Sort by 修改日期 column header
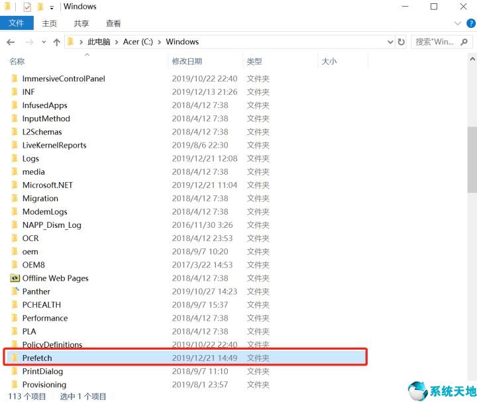 click(x=187, y=62)
